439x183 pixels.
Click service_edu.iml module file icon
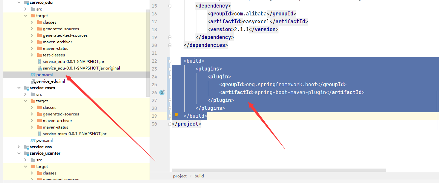click(33, 81)
